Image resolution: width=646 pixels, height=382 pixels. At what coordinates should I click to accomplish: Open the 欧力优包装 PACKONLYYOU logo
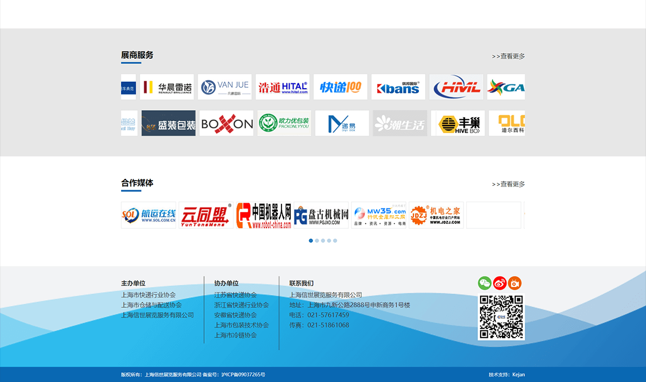(284, 123)
